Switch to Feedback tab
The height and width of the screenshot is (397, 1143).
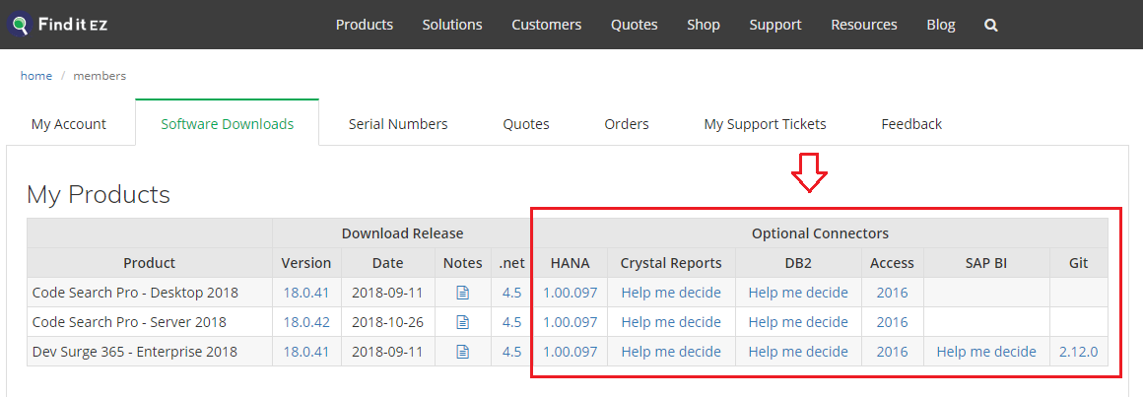pos(911,124)
